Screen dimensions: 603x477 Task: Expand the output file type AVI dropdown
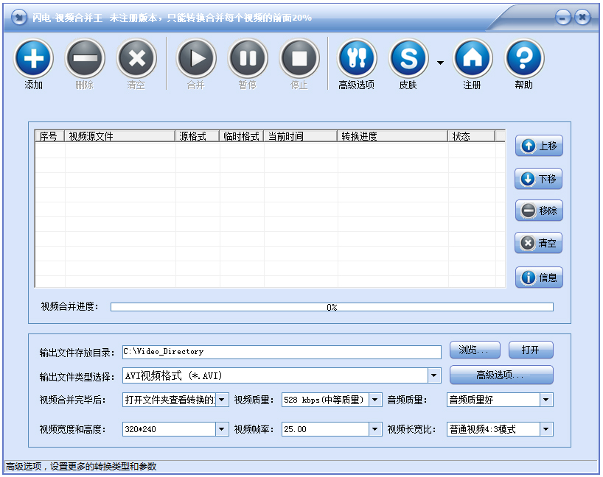[x=434, y=376]
